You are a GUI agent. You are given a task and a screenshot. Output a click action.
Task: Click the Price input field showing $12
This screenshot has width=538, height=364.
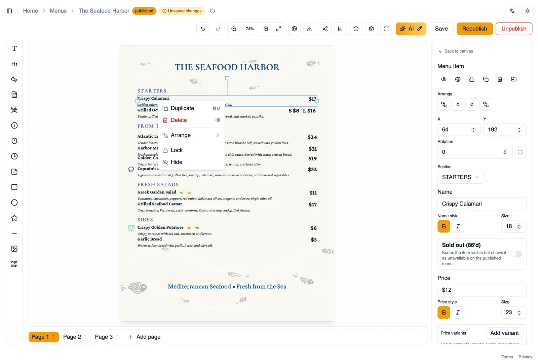click(x=482, y=290)
